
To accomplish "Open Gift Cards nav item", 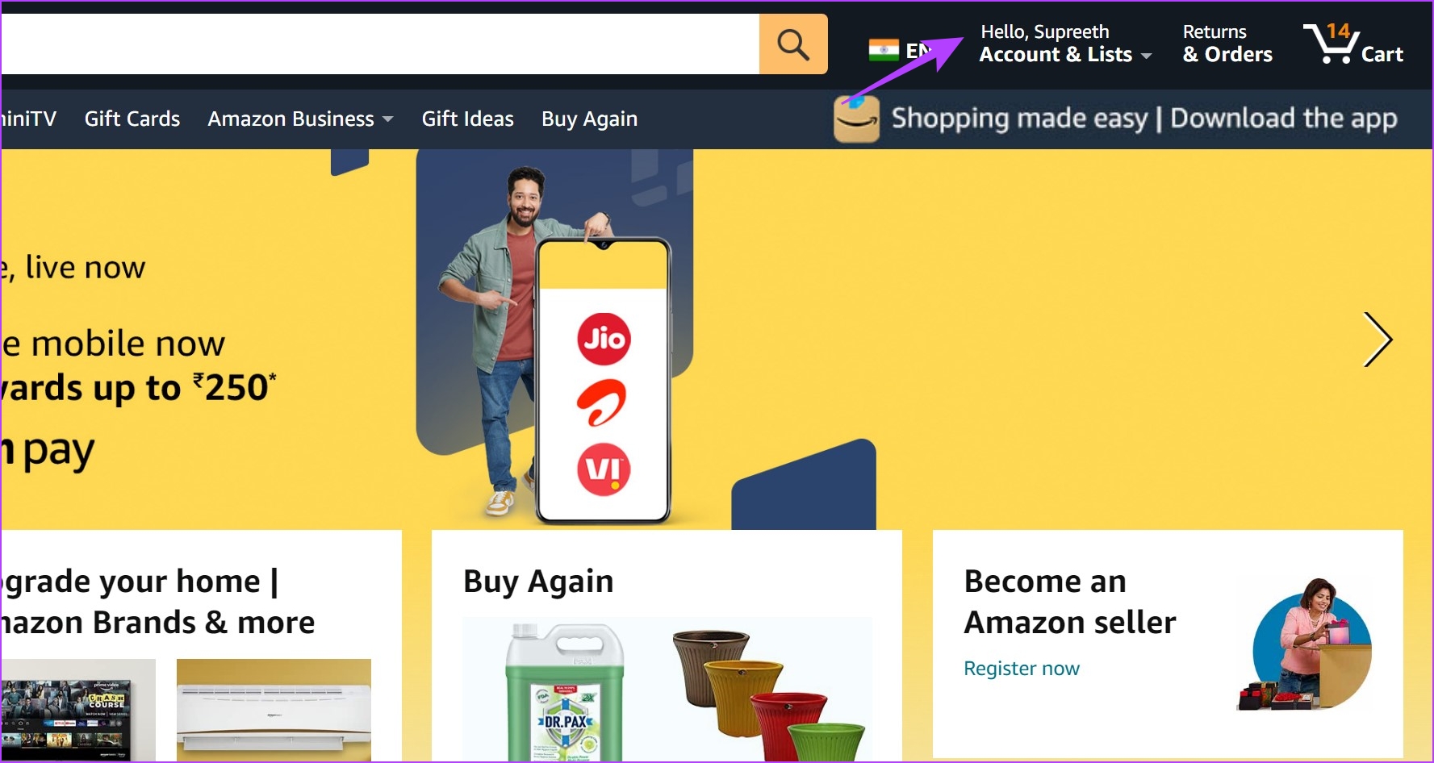I will (x=132, y=119).
